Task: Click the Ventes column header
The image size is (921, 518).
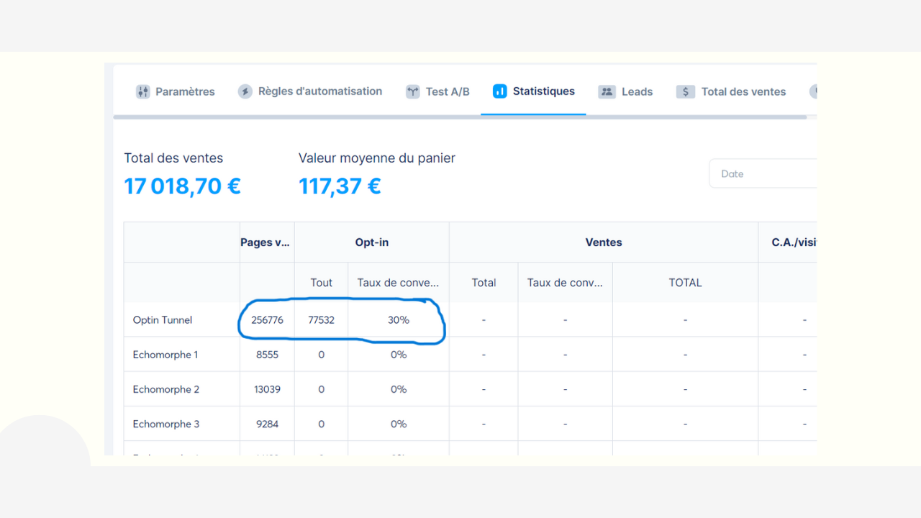Action: click(x=603, y=242)
